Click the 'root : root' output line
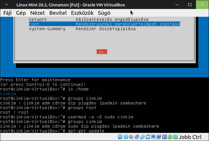Viewport: 209px width, 141px height. (x=14, y=112)
